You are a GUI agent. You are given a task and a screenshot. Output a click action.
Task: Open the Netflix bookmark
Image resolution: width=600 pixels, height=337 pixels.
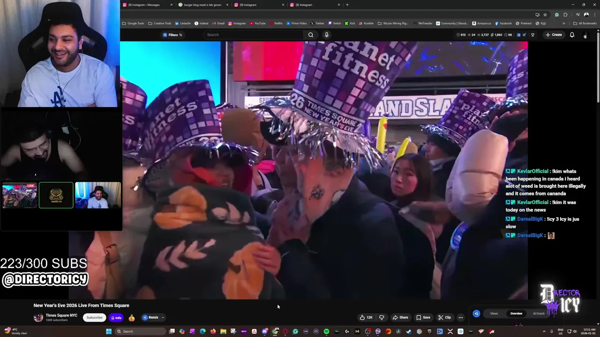276,23
